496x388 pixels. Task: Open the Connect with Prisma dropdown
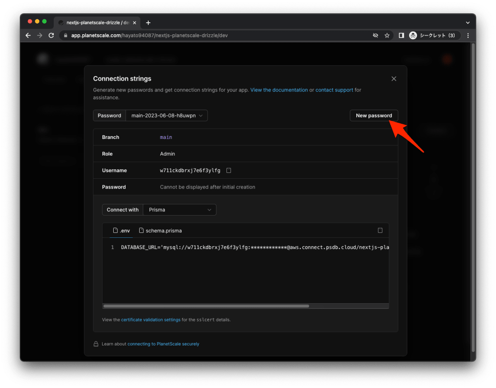point(179,210)
